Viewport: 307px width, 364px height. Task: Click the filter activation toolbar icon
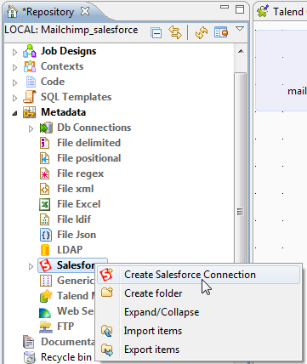221,32
